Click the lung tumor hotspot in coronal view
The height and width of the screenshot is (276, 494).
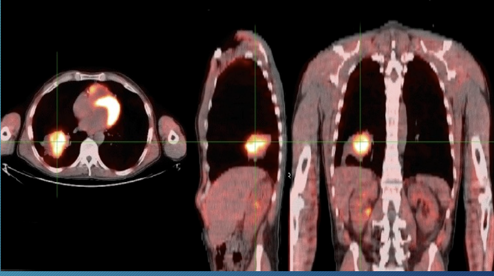click(361, 144)
